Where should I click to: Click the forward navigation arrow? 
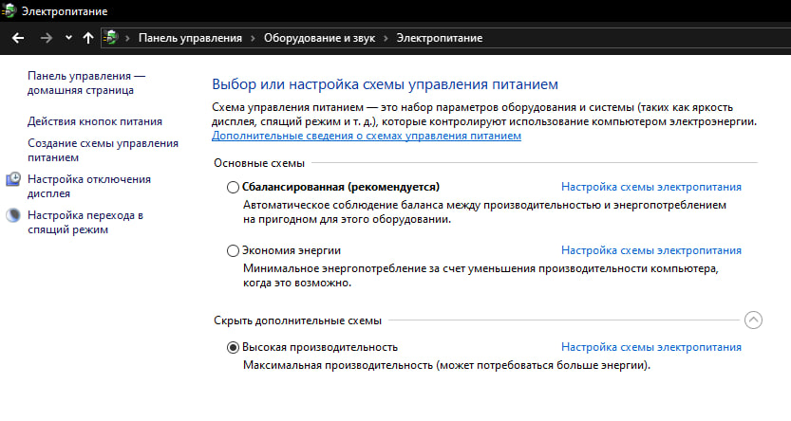click(x=47, y=38)
